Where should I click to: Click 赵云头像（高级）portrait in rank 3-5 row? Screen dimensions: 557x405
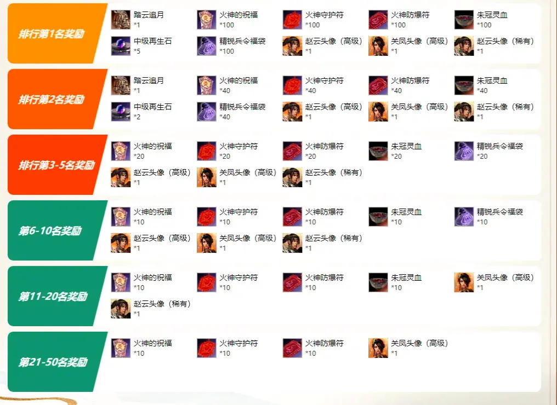(x=121, y=177)
